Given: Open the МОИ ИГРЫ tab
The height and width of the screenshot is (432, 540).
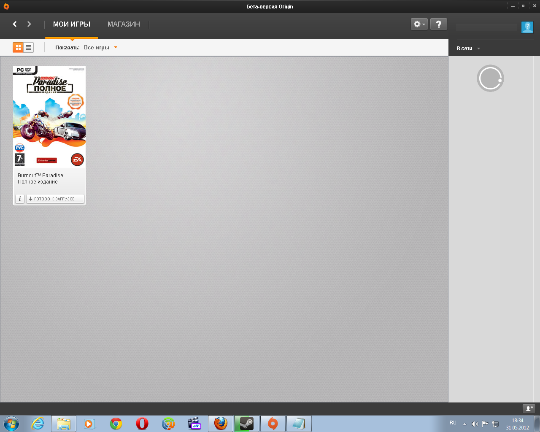Looking at the screenshot, I should (x=72, y=24).
